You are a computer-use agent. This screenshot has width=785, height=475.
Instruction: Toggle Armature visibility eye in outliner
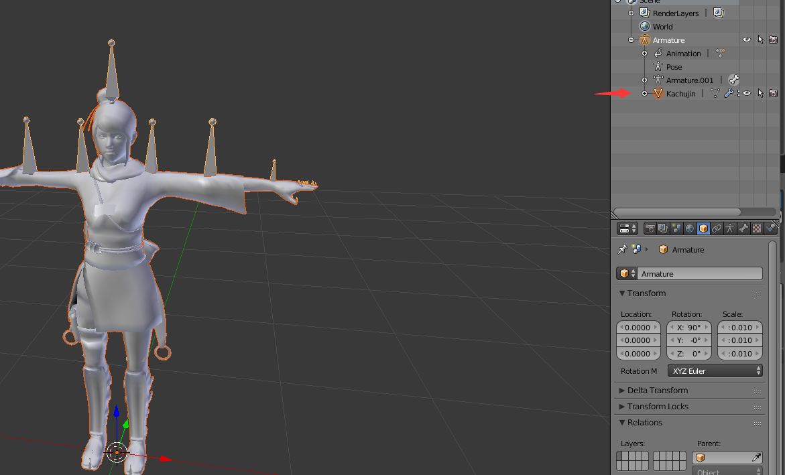[x=746, y=40]
